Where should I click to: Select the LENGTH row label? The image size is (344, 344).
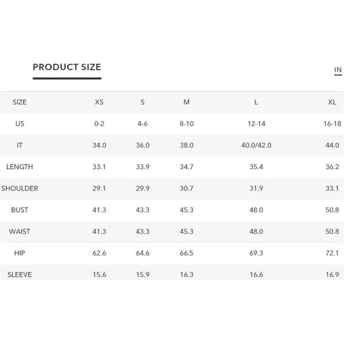19,167
